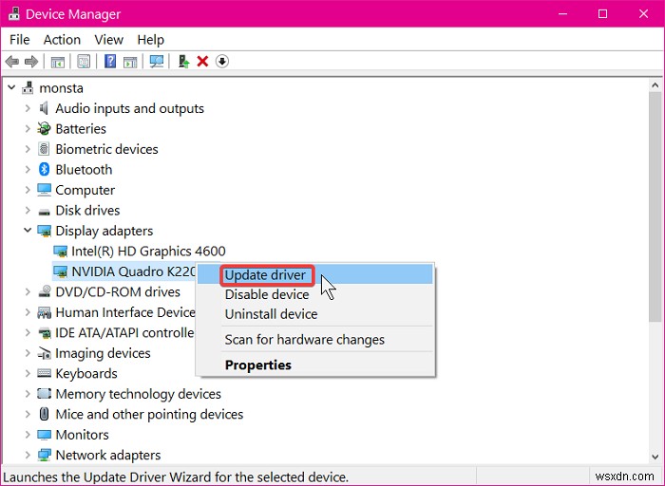Screen dimensions: 665x486
Task: Select the Biometric devices label
Action: pos(106,149)
